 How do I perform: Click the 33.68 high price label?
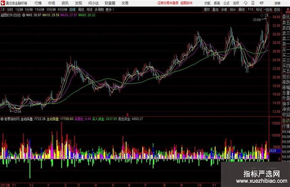click(x=257, y=20)
